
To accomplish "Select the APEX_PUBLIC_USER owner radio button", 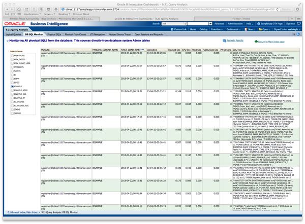I will 12,63.
